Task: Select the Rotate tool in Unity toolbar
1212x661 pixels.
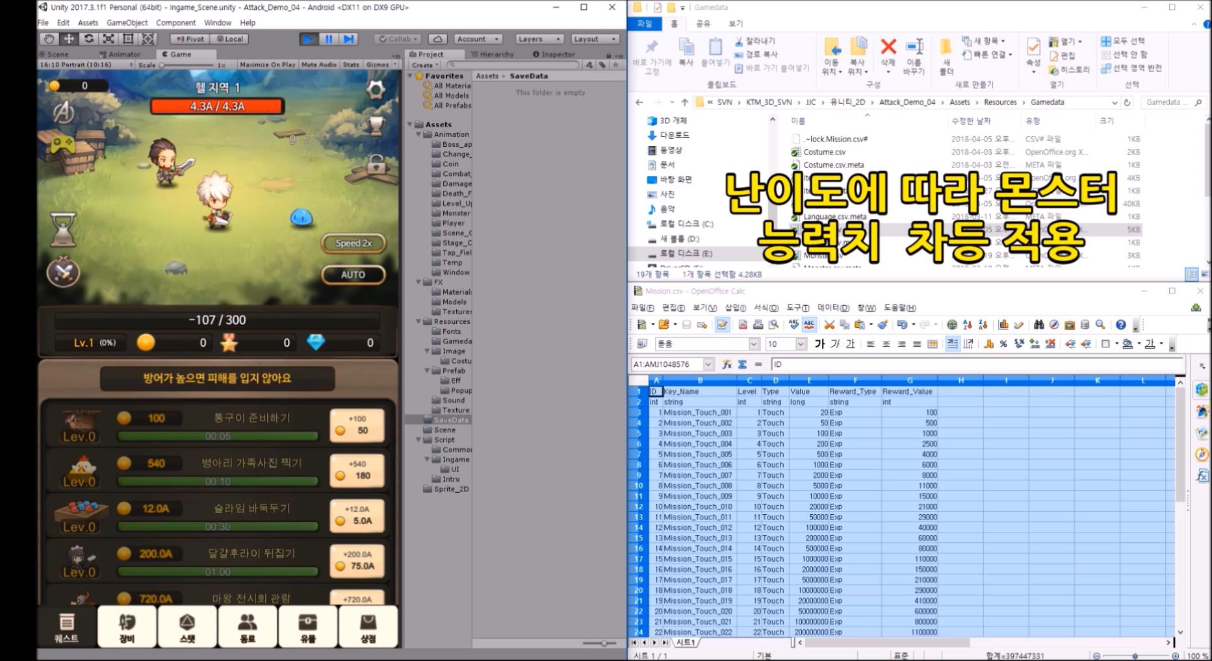Action: (x=88, y=39)
